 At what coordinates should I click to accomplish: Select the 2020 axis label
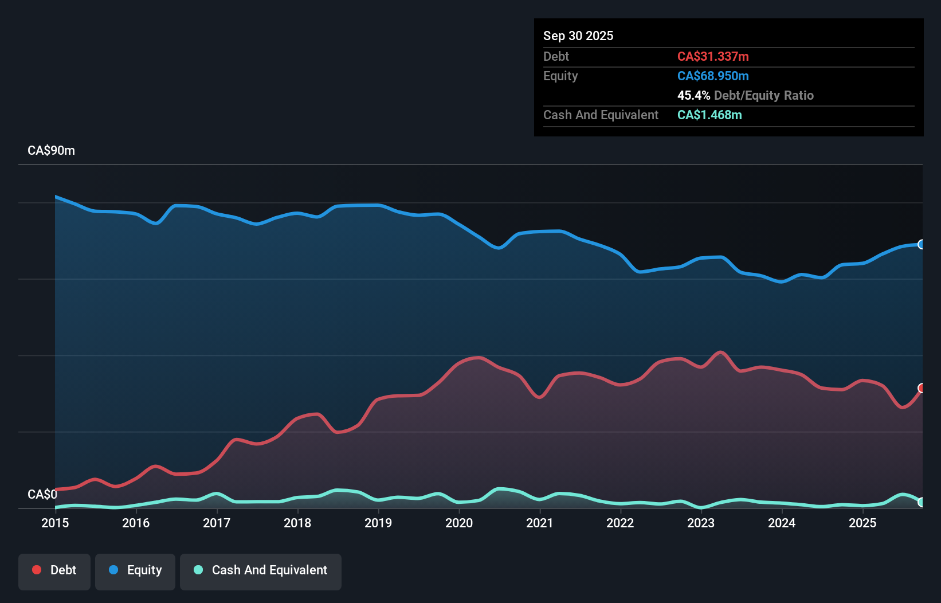459,523
